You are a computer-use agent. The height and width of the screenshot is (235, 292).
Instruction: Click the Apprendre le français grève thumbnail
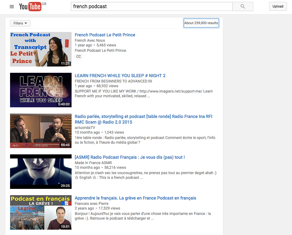click(x=41, y=213)
